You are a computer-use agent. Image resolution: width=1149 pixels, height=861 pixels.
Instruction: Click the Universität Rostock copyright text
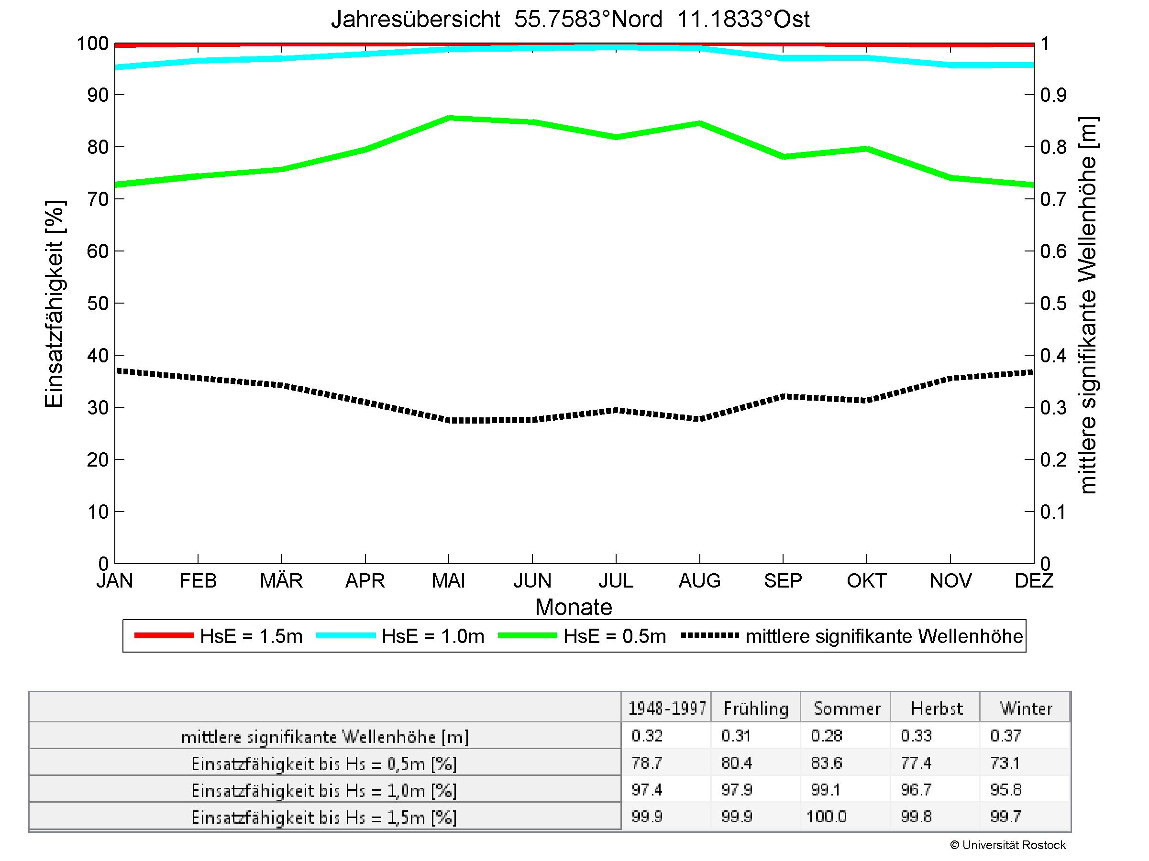pos(1008,845)
